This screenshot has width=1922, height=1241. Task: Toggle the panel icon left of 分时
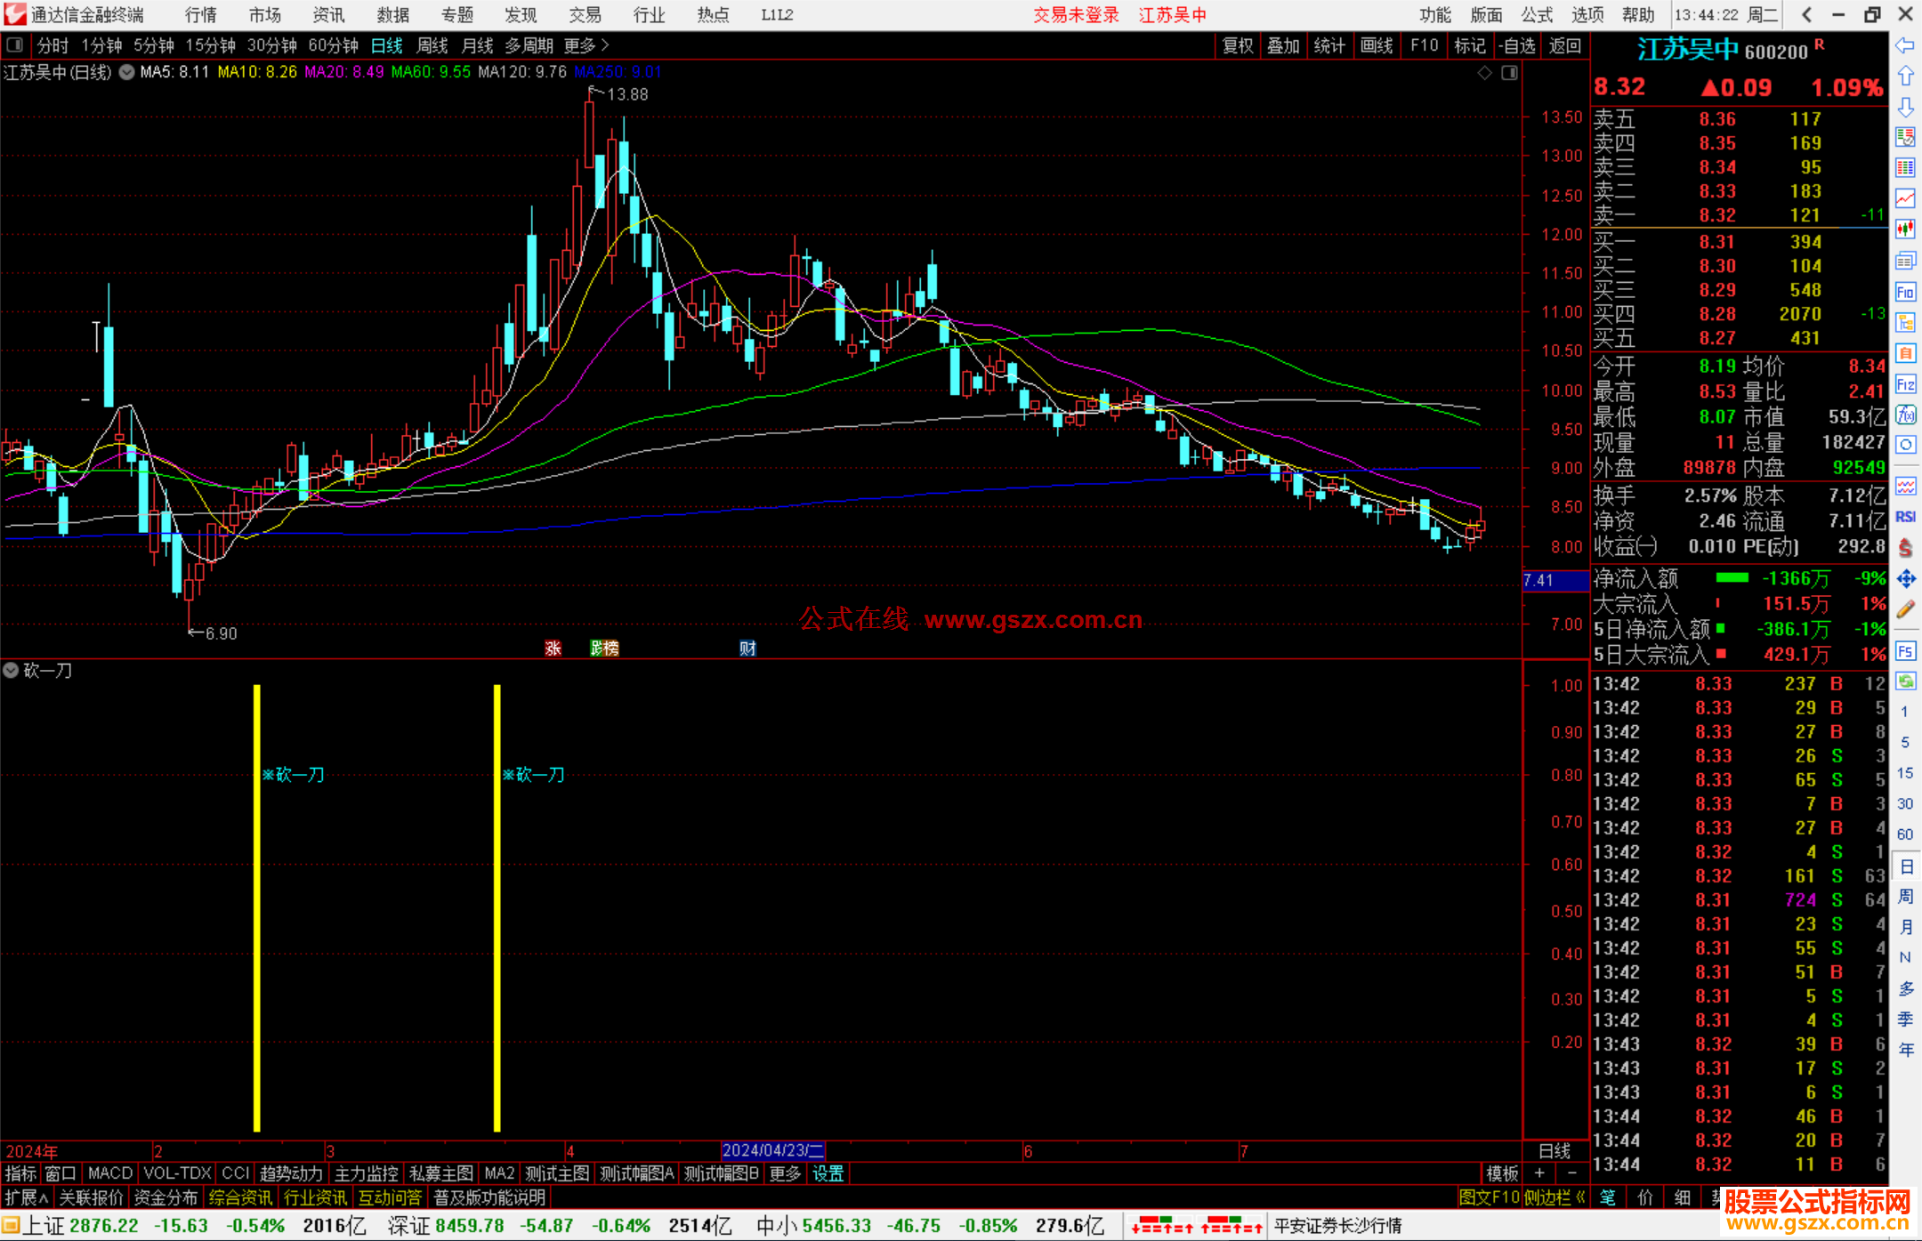click(x=15, y=44)
